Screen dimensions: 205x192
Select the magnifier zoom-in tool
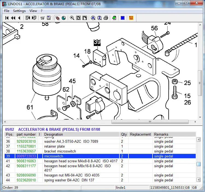pyautogui.click(x=72, y=18)
